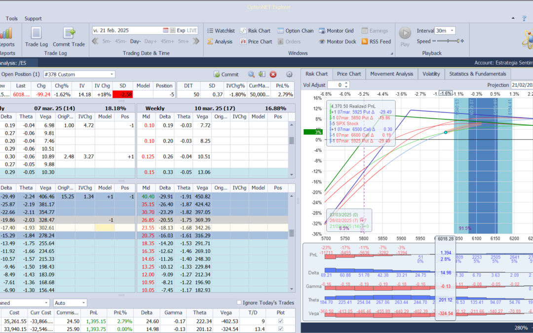Image resolution: width=533 pixels, height=333 pixels.
Task: Click the Projection date field
Action: (522, 85)
